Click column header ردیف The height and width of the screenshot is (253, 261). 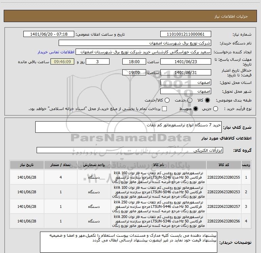tap(246, 165)
